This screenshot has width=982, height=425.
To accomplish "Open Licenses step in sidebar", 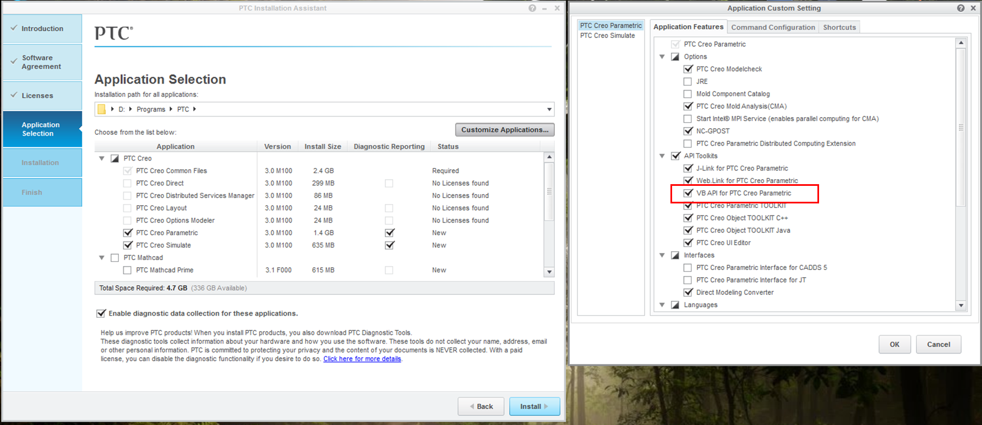I will (42, 96).
